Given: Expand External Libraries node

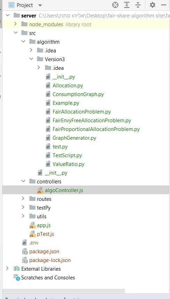Looking at the screenshot, I should (7, 268).
